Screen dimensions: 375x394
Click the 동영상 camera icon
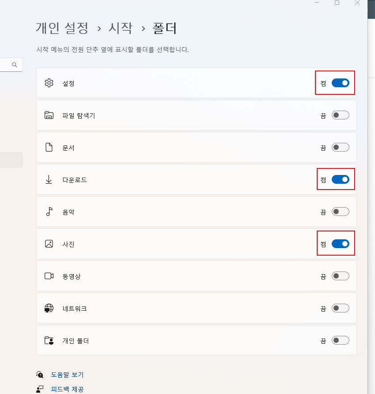pos(49,276)
